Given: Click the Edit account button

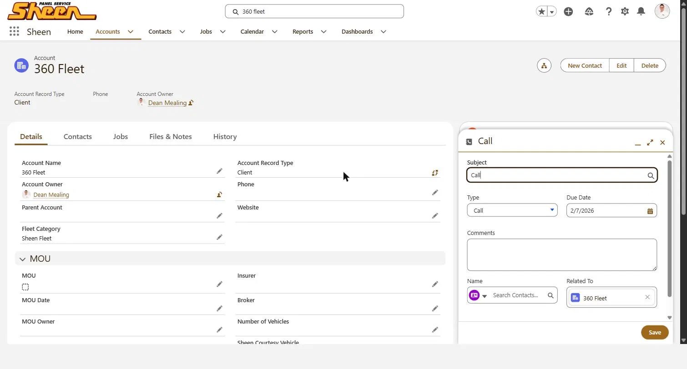Looking at the screenshot, I should (621, 65).
